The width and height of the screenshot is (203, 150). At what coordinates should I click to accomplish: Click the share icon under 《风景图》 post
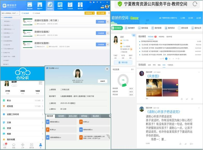coord(187,99)
